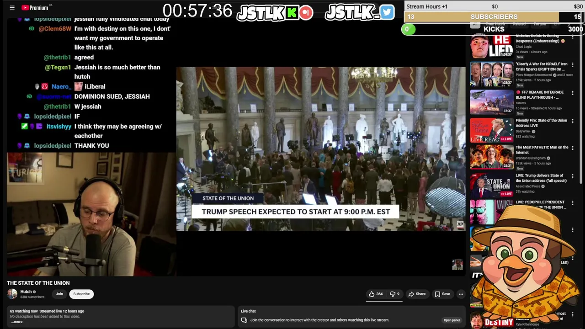Click 'skratsx' channel name
This screenshot has width=585, height=329.
tap(520, 103)
